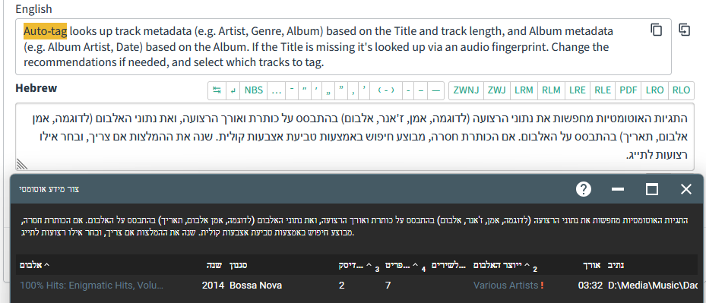
Task: Insert the em dash character
Action: coord(435,90)
